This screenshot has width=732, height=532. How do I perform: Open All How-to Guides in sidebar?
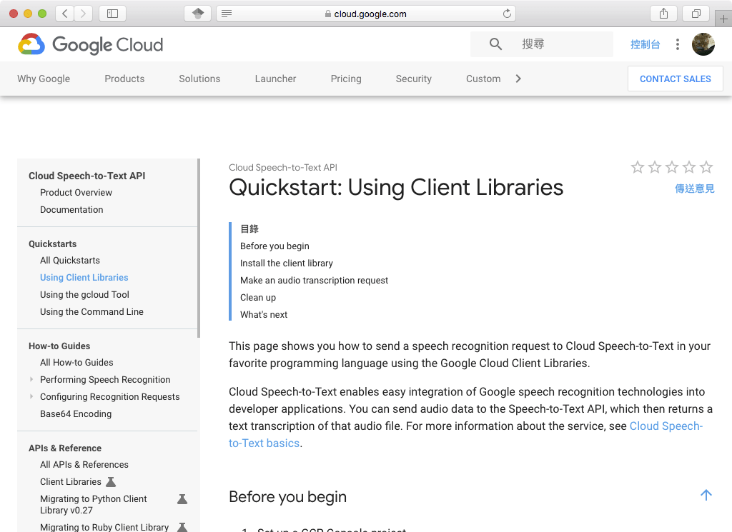[76, 362]
